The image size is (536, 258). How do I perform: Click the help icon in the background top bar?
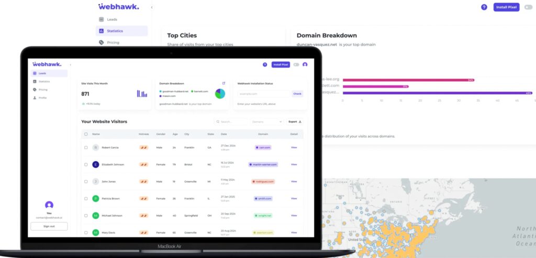point(484,7)
